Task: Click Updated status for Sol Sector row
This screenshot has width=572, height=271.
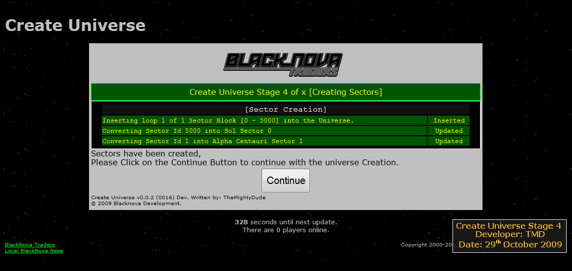Action: tap(449, 130)
